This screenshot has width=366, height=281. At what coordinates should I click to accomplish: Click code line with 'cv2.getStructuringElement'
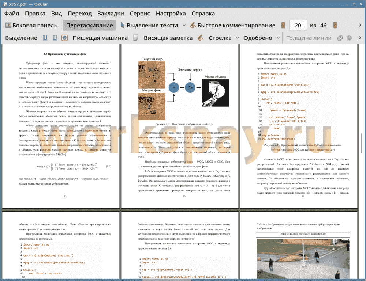coord(184,277)
